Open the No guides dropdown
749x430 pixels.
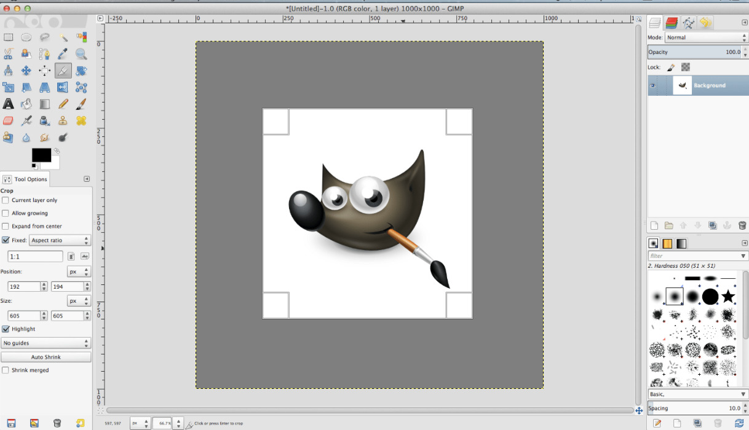tap(46, 343)
